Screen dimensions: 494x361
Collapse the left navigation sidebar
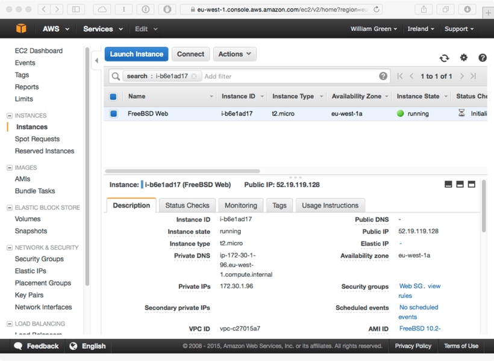pyautogui.click(x=97, y=60)
